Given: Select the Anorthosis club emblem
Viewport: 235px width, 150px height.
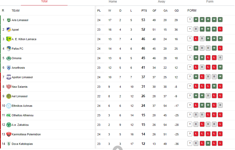Looking at the screenshot, I should [9, 68].
